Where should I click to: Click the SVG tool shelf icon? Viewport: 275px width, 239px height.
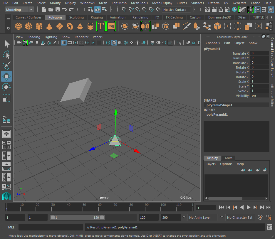[111, 26]
